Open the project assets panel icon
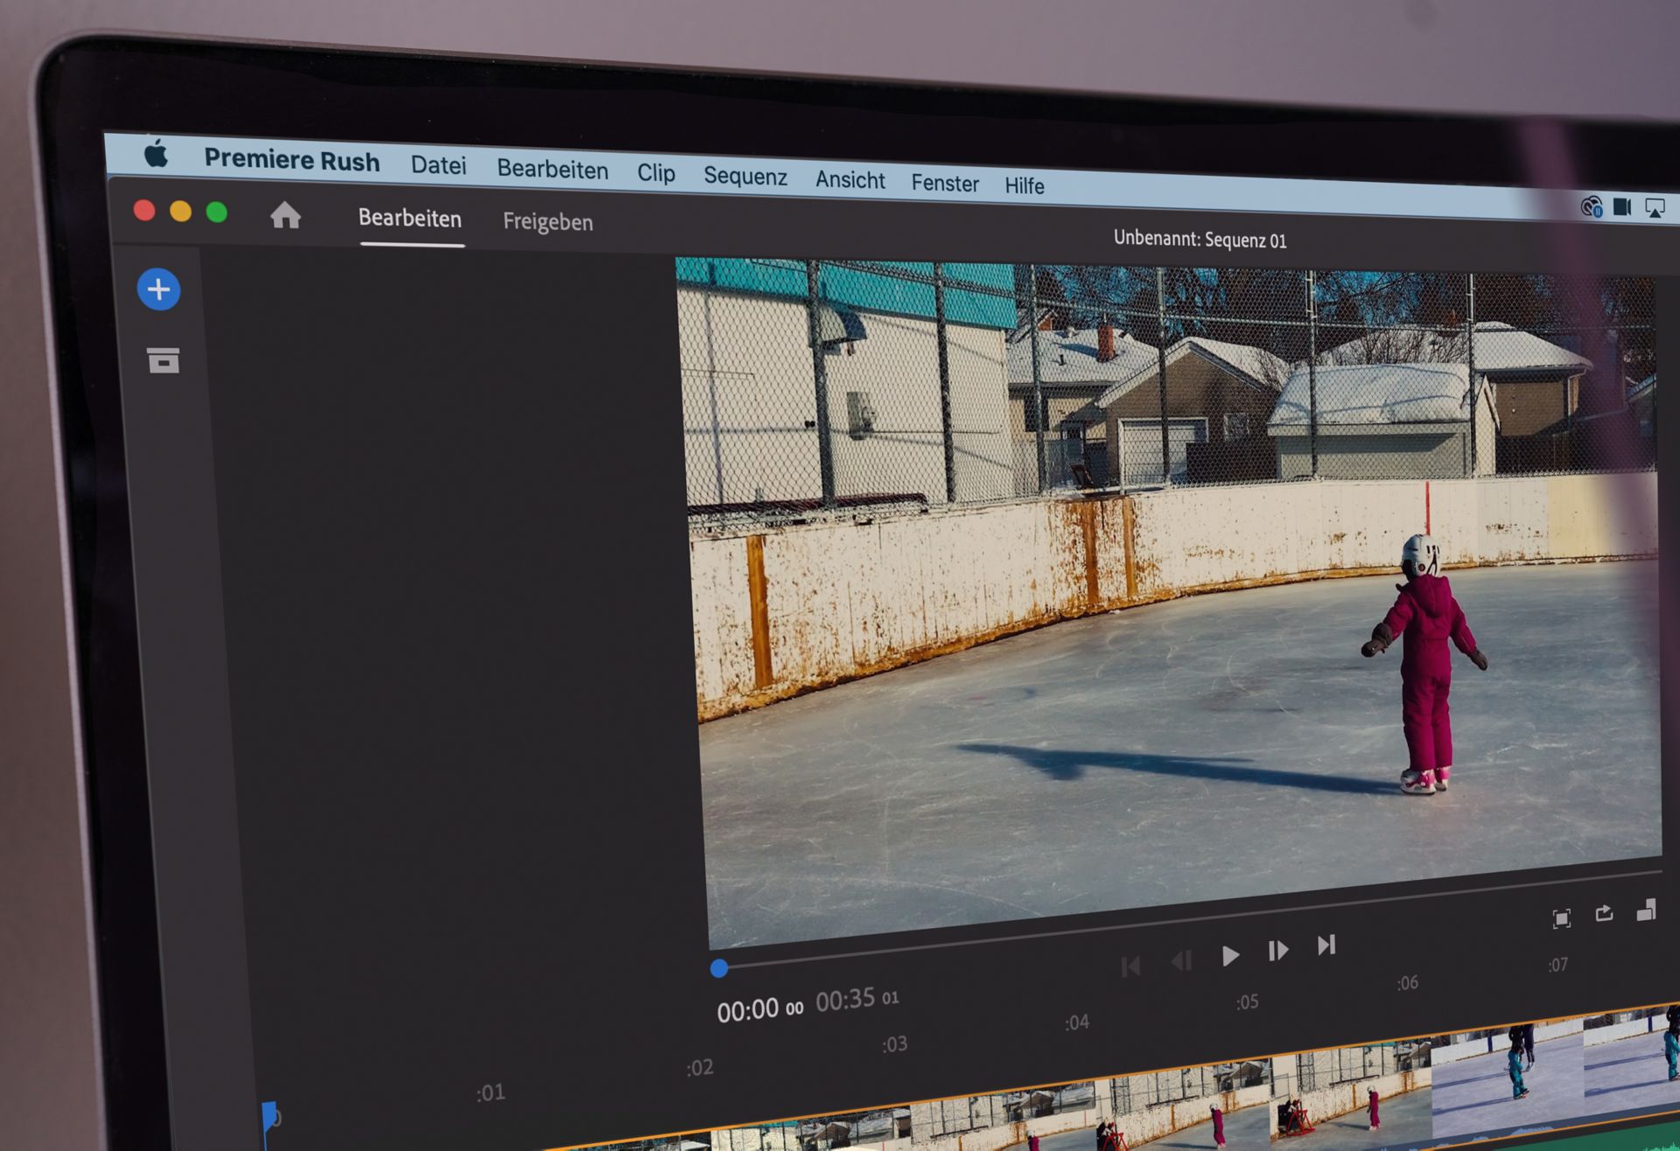Viewport: 1680px width, 1151px height. pos(163,359)
